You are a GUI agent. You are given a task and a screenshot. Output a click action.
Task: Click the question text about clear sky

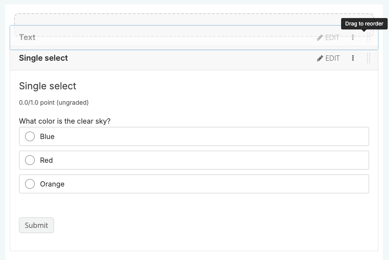65,121
